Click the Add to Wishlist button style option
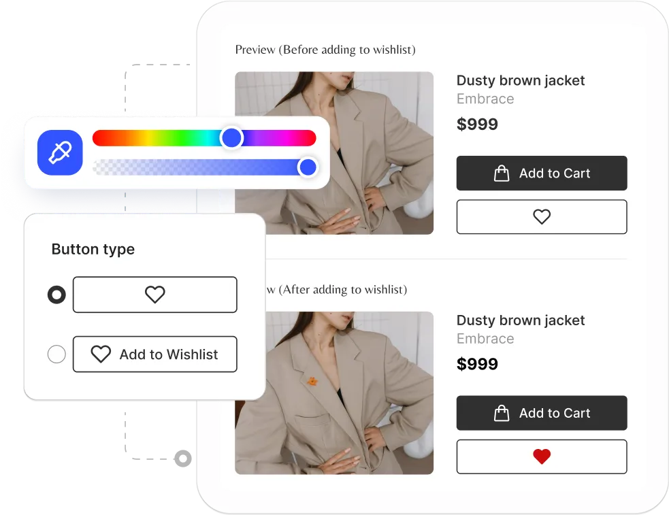 coord(155,354)
